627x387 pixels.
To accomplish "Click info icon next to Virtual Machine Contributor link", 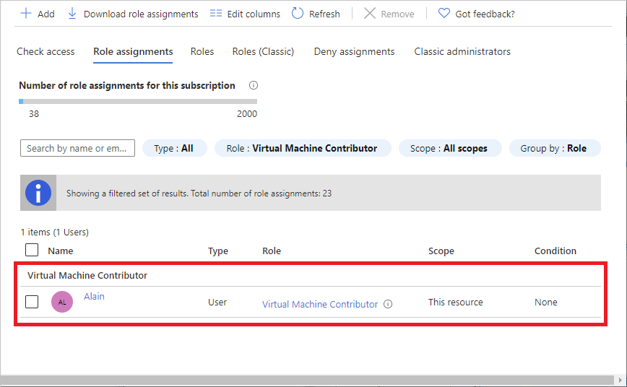I will [x=388, y=305].
